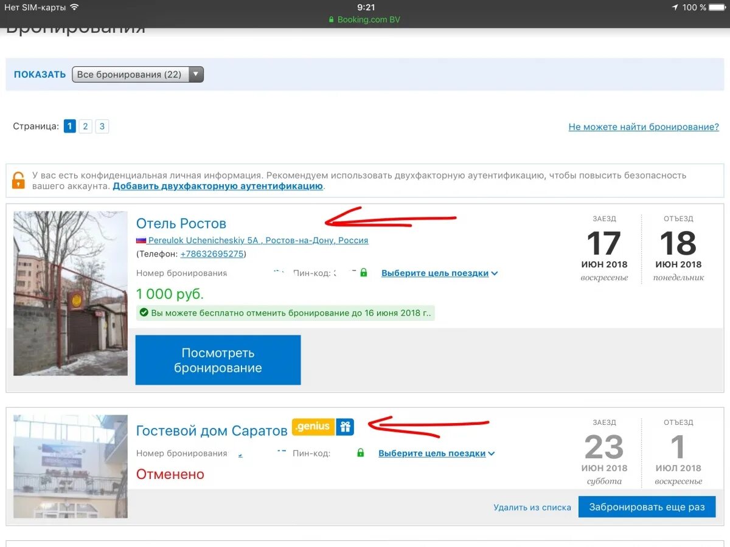The width and height of the screenshot is (730, 547).
Task: Click the gift box icon beside Genius
Action: (345, 427)
